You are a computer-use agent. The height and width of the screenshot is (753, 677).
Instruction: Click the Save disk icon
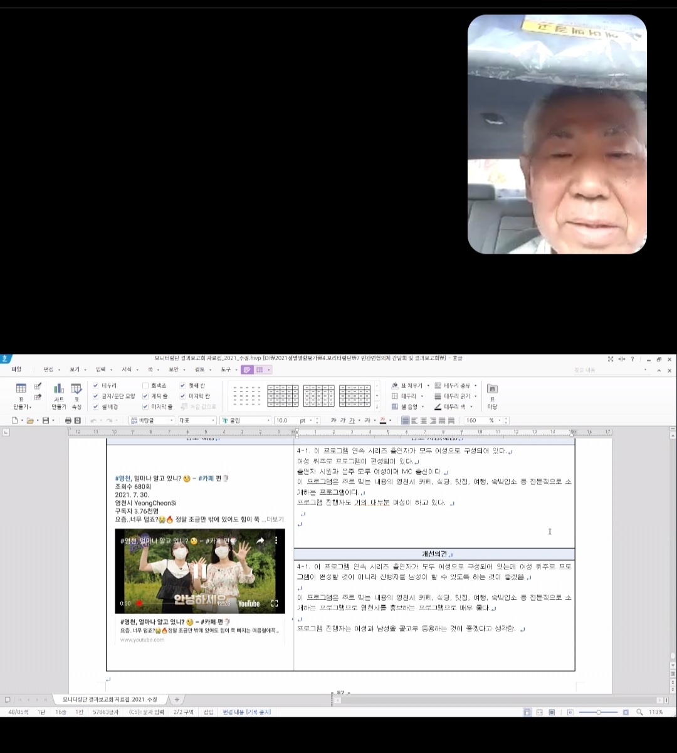[45, 420]
